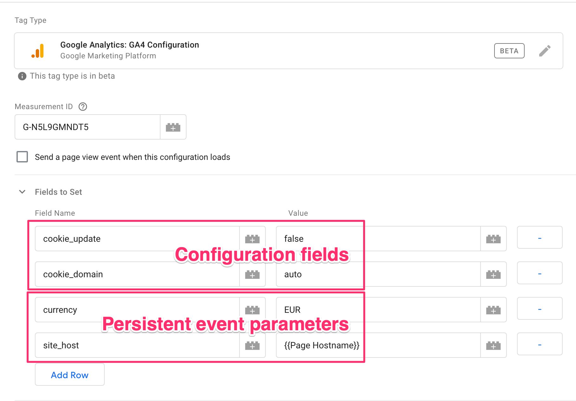The width and height of the screenshot is (576, 401).
Task: Open variable picker for Measurement ID field
Action: [173, 127]
